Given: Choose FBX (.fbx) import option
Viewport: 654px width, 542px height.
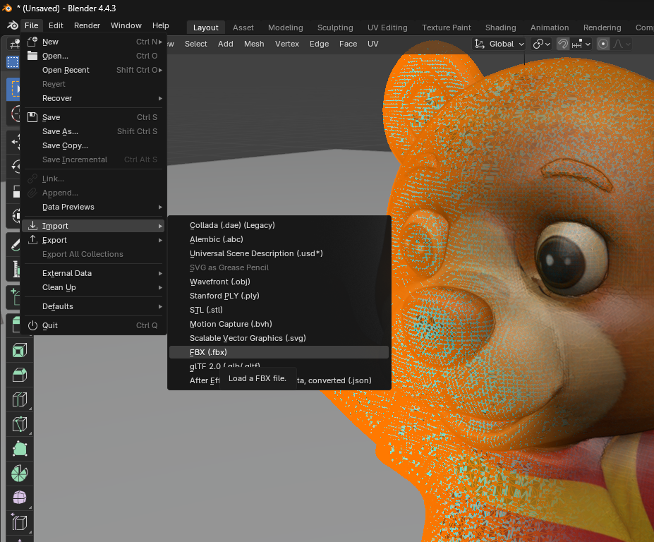Looking at the screenshot, I should tap(279, 352).
